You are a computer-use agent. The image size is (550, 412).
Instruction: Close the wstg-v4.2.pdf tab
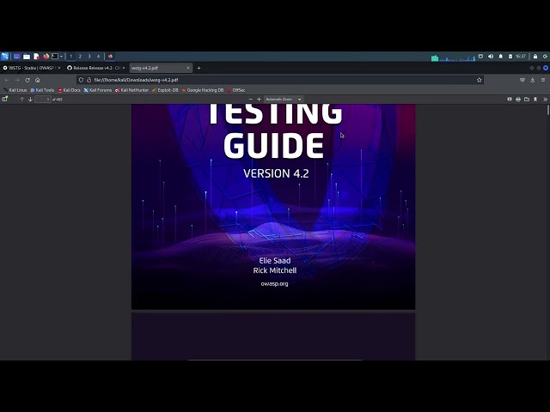coord(188,68)
